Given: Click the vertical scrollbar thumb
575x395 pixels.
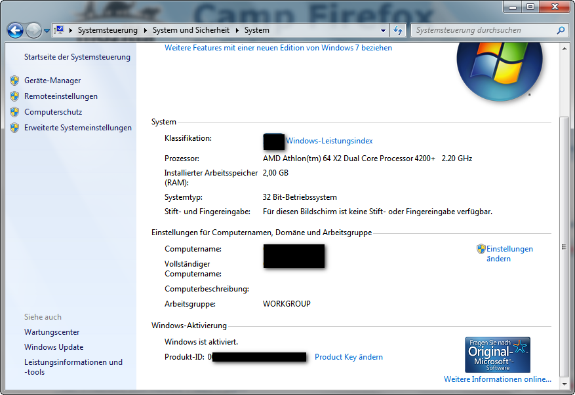Looking at the screenshot, I should point(565,246).
